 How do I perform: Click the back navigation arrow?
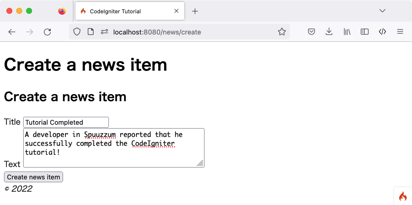[12, 32]
